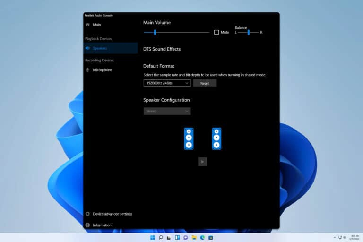
Task: Click the right speaker test icon
Action: click(216, 138)
